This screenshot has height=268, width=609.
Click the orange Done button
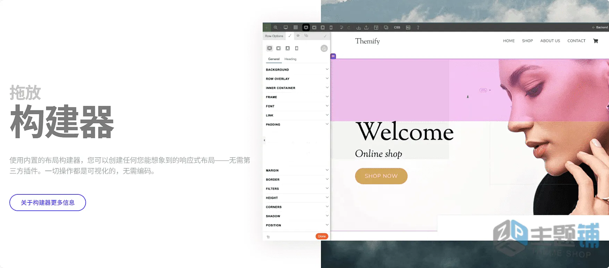point(322,236)
